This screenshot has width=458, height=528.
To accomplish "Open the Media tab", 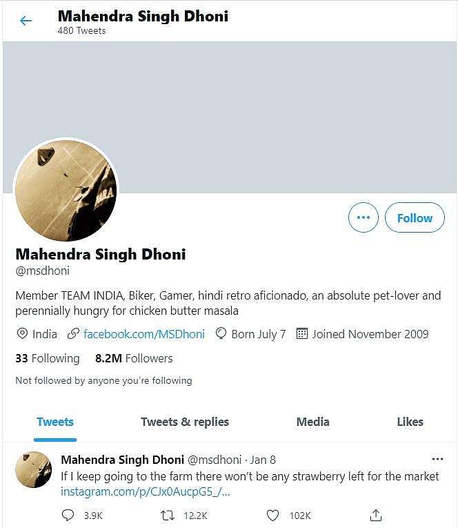I will pos(312,422).
